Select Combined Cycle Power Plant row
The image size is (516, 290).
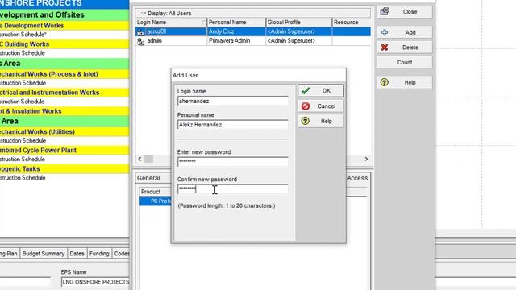64,151
